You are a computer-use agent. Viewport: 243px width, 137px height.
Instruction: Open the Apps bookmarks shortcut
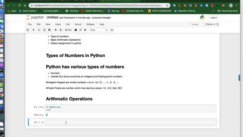click(x=12, y=11)
